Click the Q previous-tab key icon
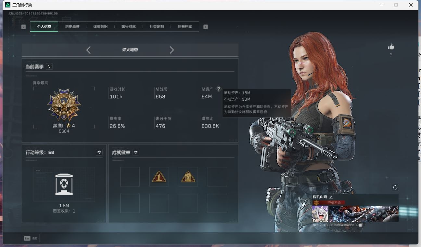 (x=23, y=27)
